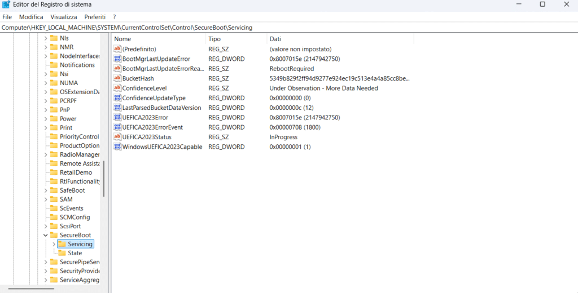578x293 pixels.
Task: Click the tree pane vertical scrollbar
Action: click(x=103, y=179)
